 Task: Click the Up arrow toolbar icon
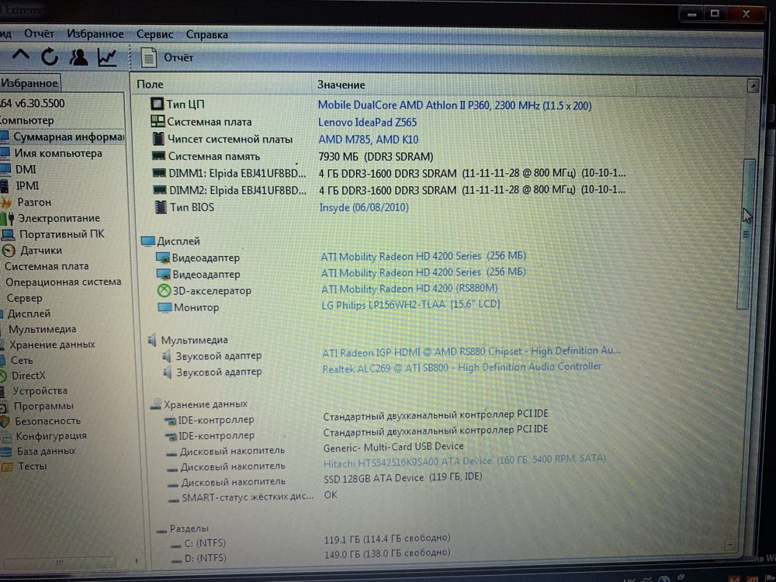click(20, 55)
